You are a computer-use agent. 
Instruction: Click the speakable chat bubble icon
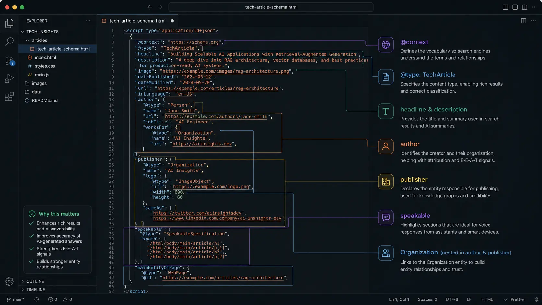(x=385, y=217)
